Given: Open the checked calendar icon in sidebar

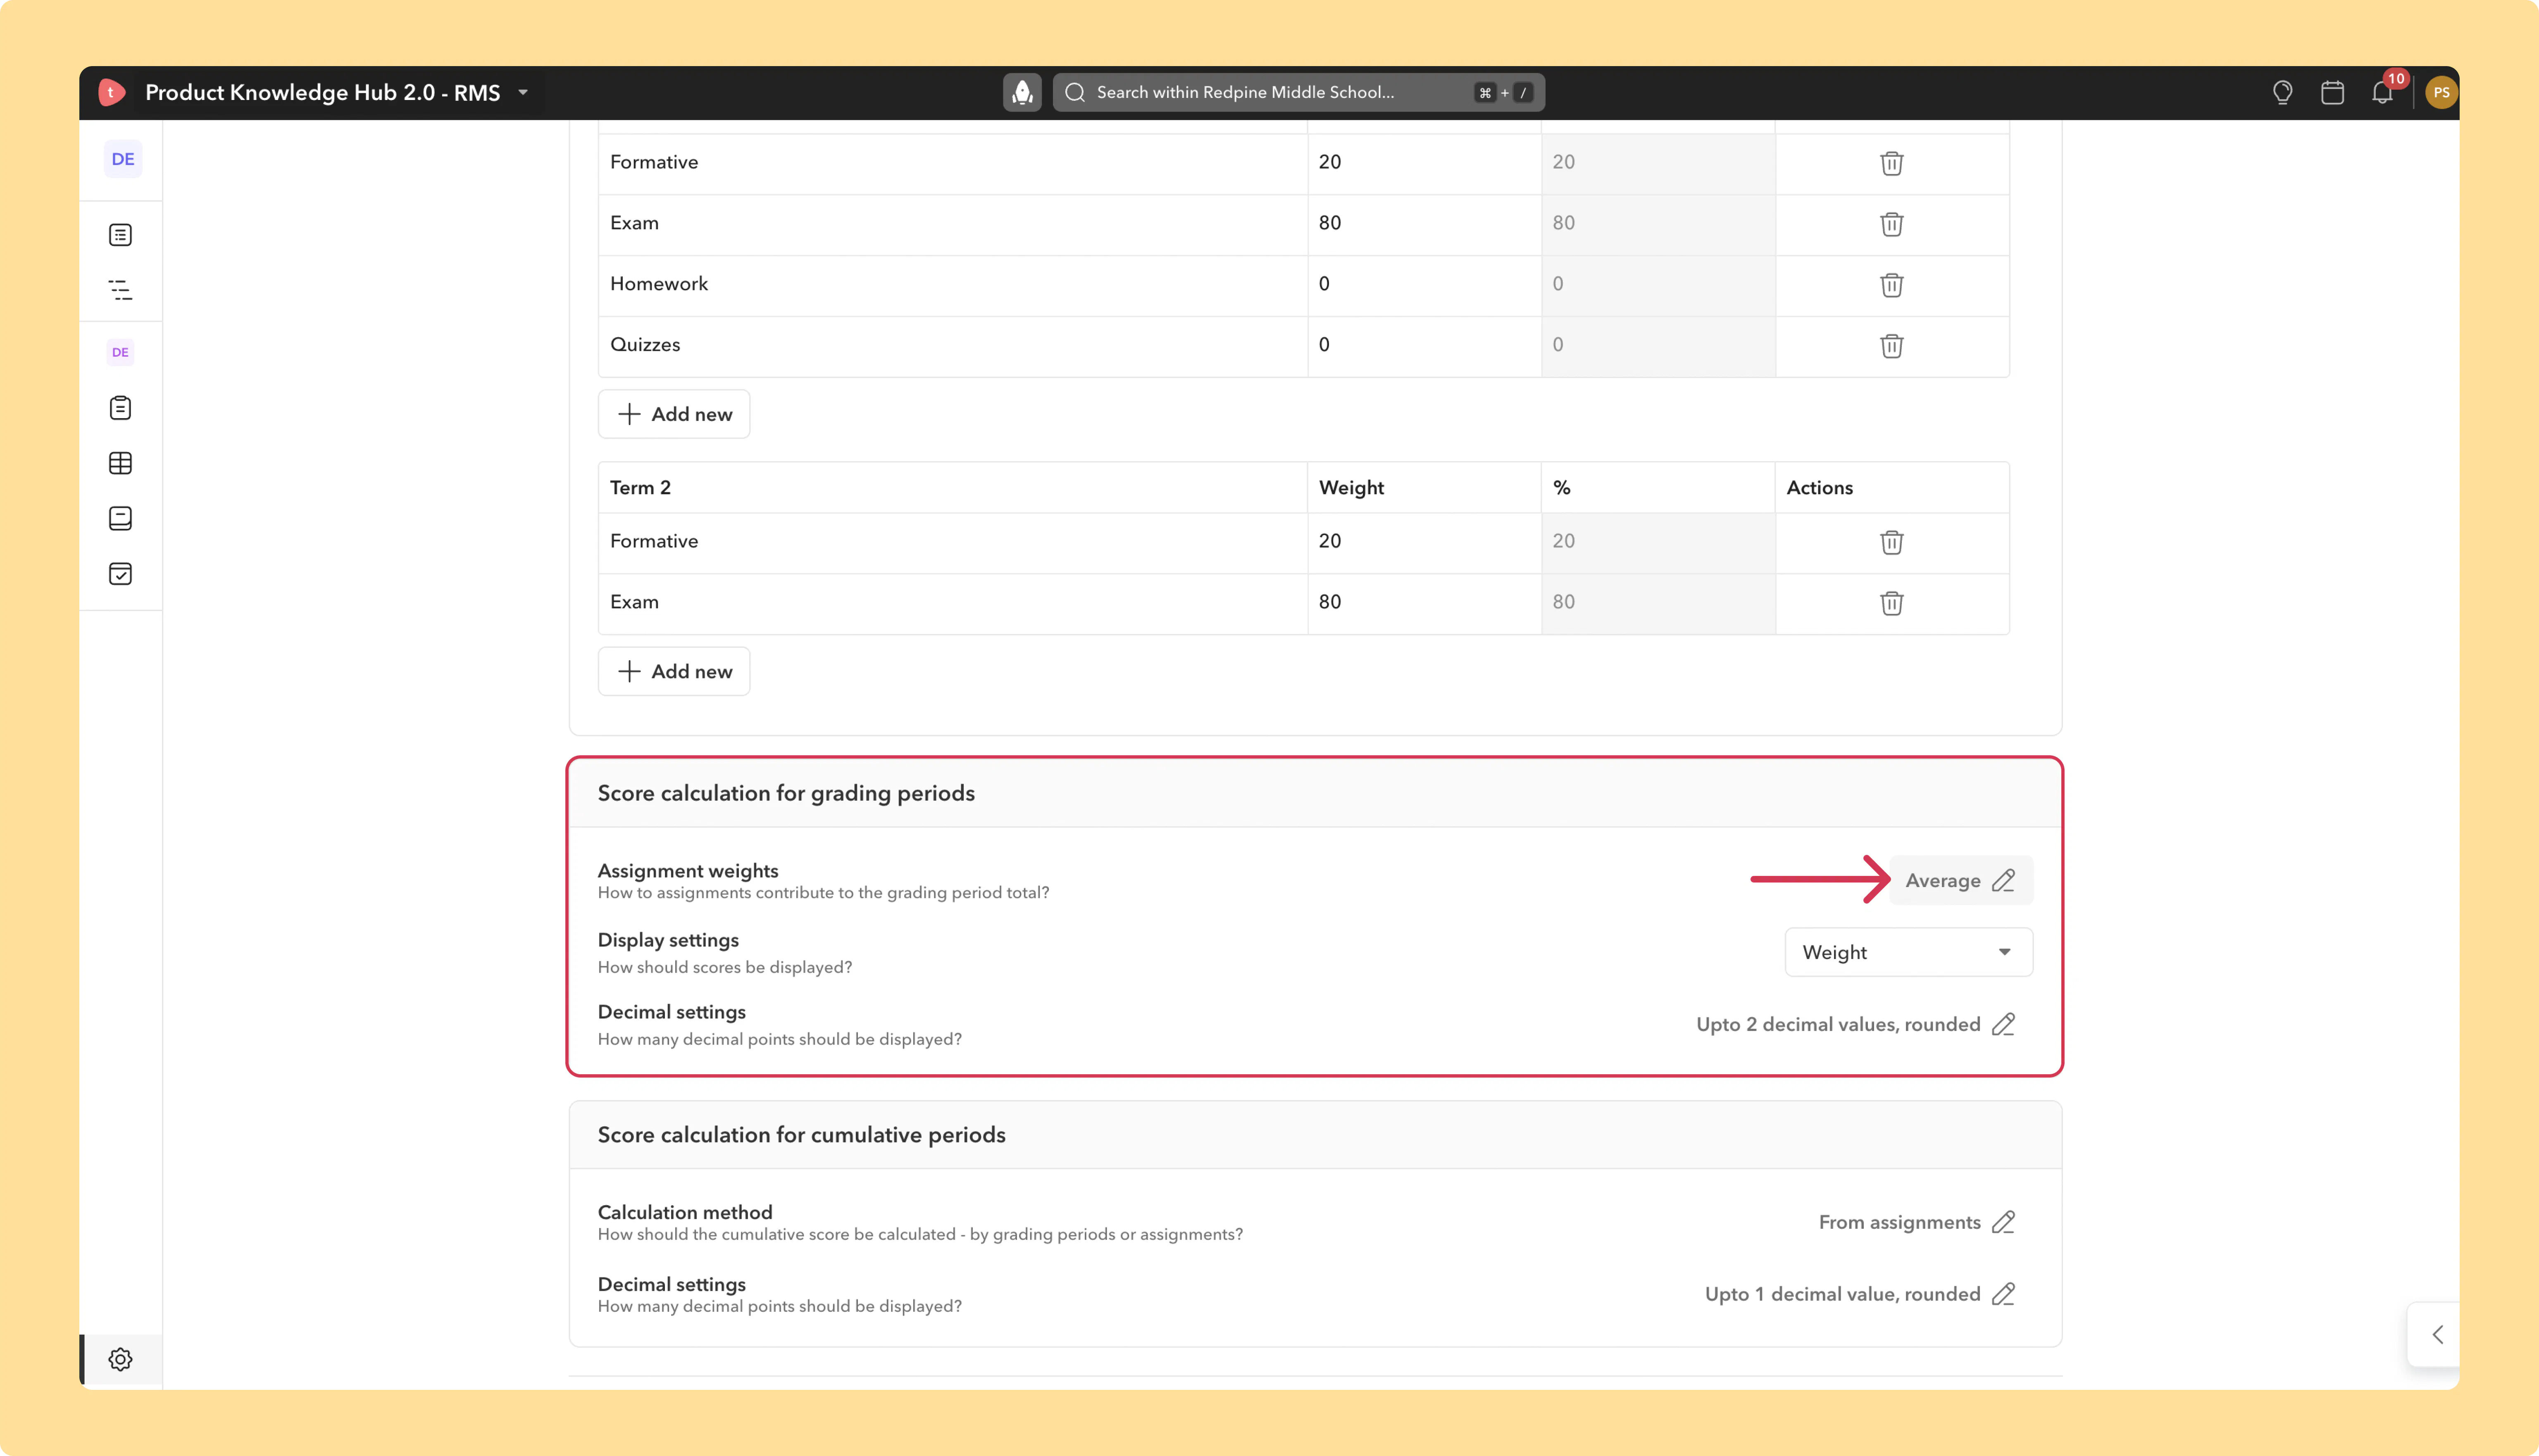Looking at the screenshot, I should click(120, 573).
